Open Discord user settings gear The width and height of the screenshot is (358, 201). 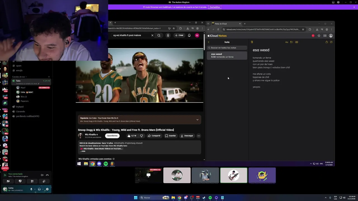click(x=47, y=189)
